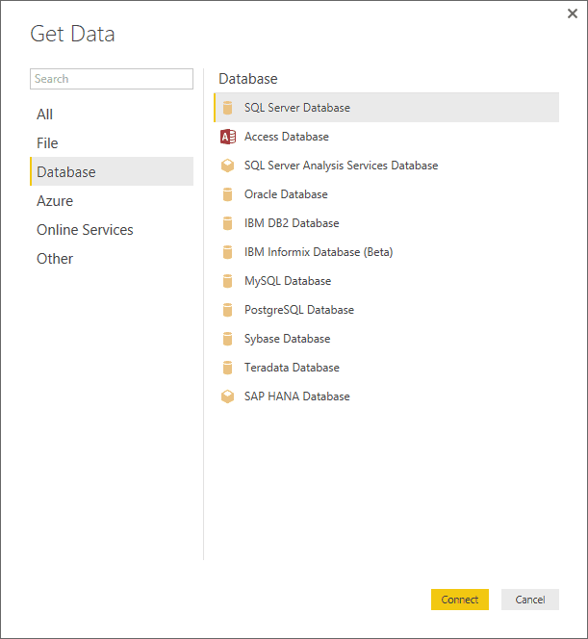This screenshot has height=639, width=588.
Task: Select the All category
Action: pyautogui.click(x=112, y=115)
